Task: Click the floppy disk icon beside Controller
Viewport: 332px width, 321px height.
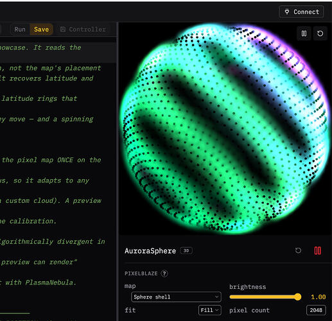Action: click(x=63, y=30)
